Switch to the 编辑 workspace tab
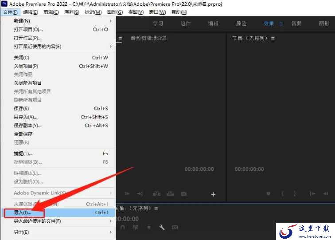The image size is (335, 240). (213, 24)
